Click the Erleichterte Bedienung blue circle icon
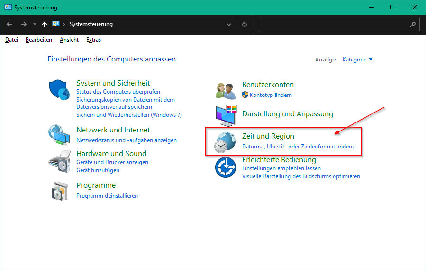 click(225, 167)
